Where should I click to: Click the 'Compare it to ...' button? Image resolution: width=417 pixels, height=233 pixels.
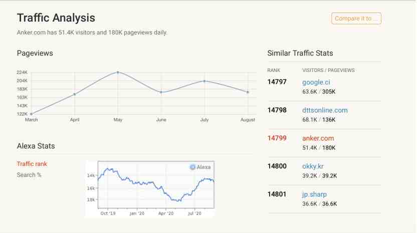356,18
